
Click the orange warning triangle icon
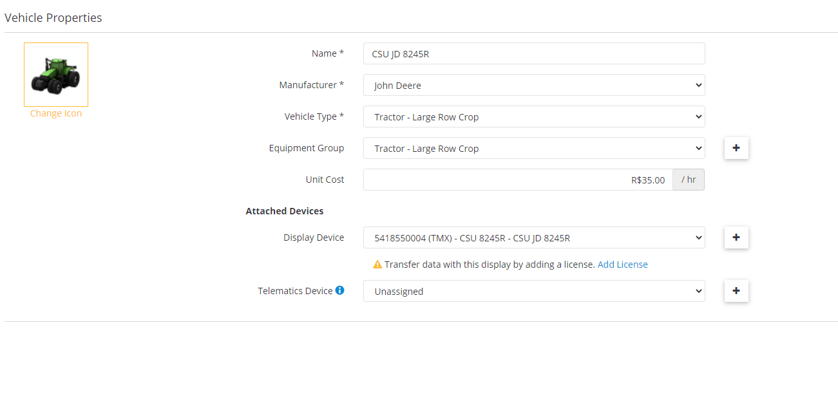click(377, 265)
